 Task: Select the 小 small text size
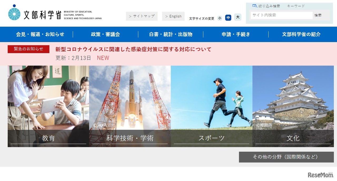(x=220, y=18)
